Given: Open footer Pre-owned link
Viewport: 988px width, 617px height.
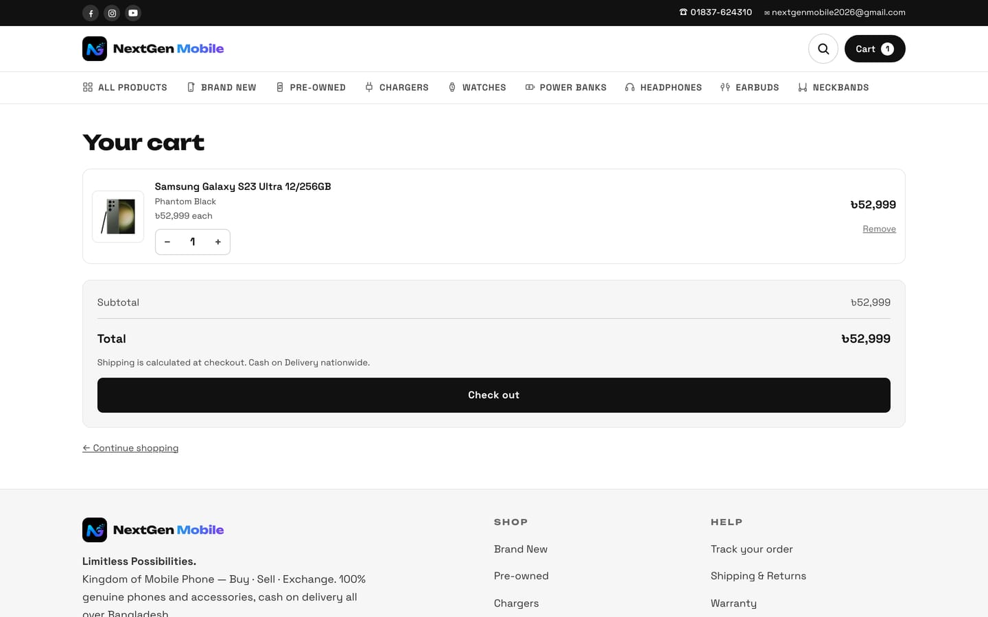Looking at the screenshot, I should [x=521, y=576].
